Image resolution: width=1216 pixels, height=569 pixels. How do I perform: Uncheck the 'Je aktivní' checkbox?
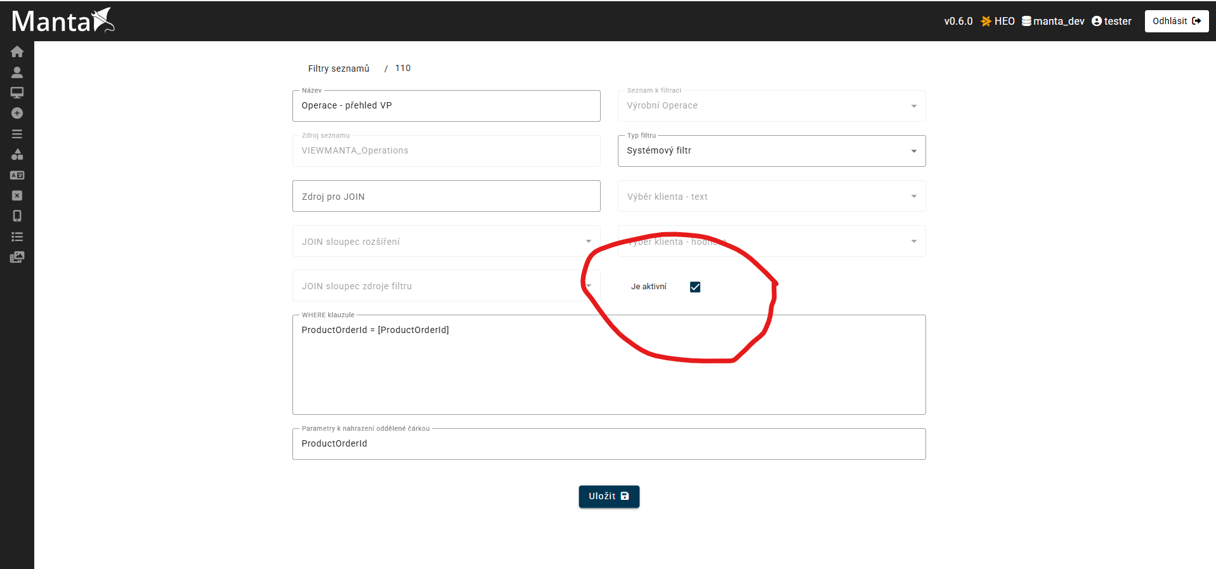pyautogui.click(x=695, y=287)
